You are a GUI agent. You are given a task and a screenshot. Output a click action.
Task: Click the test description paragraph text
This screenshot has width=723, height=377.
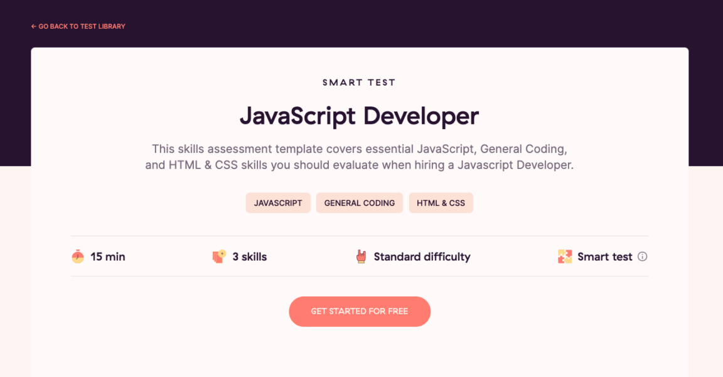click(359, 157)
